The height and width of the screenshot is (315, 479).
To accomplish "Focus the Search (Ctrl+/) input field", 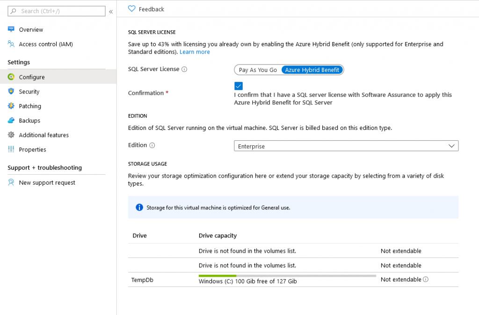I will point(57,11).
